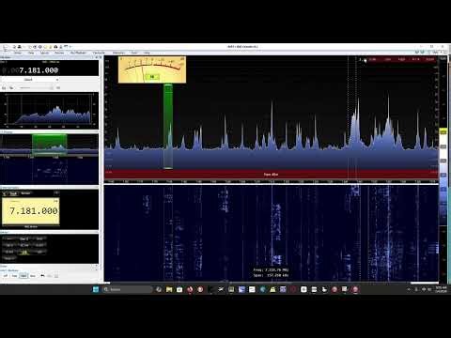The width and height of the screenshot is (451, 338).
Task: Select the Med AGC button
Action: click(23, 276)
